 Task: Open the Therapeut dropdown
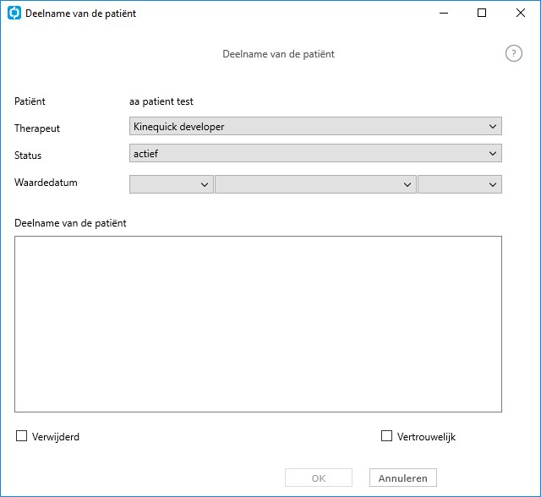click(315, 126)
